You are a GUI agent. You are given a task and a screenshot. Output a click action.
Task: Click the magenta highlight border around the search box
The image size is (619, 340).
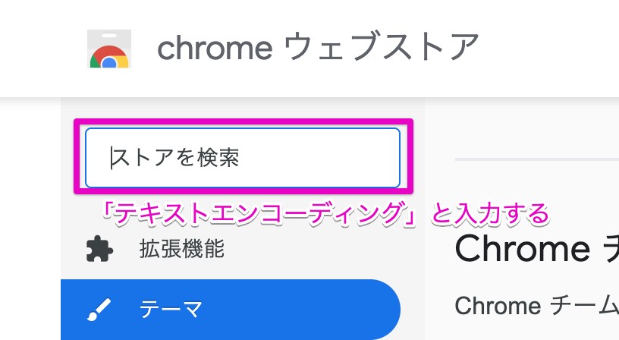click(x=243, y=121)
